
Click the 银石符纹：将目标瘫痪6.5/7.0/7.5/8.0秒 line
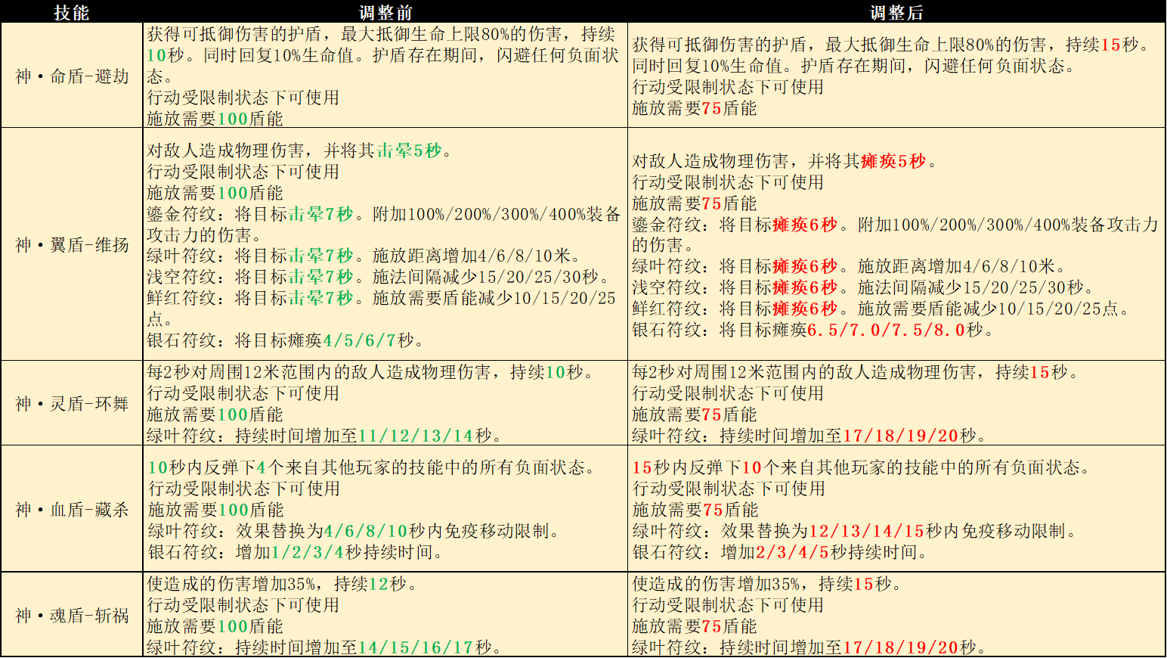pyautogui.click(x=813, y=330)
